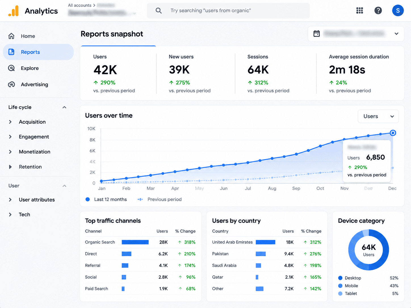
Task: Collapse the User section
Action: (x=64, y=186)
